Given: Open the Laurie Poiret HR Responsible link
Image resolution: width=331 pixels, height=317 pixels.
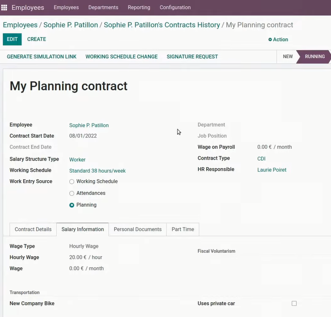Looking at the screenshot, I should click(272, 170).
